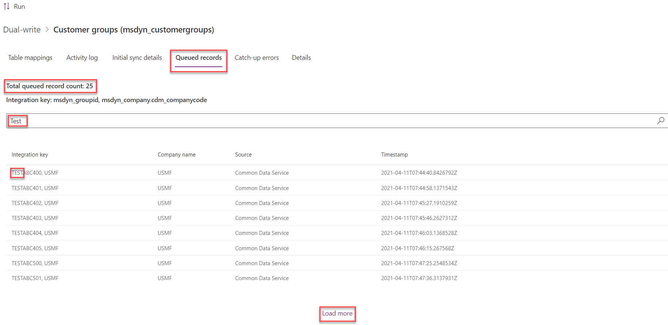Image resolution: width=668 pixels, height=325 pixels.
Task: Click the Integration key description line
Action: [107, 100]
